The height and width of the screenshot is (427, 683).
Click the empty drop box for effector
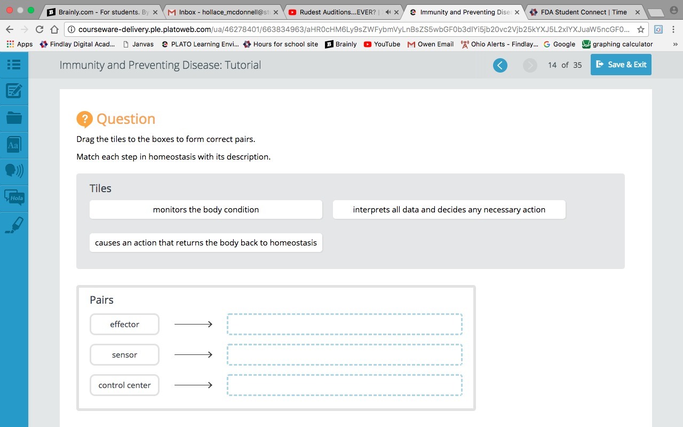click(x=345, y=325)
